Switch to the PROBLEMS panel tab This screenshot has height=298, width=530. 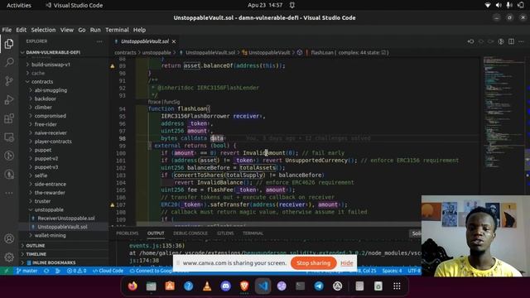point(127,233)
